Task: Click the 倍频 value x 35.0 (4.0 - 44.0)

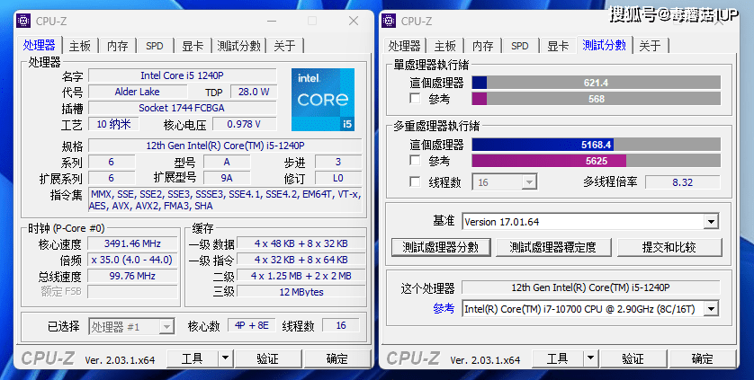Action: tap(132, 260)
